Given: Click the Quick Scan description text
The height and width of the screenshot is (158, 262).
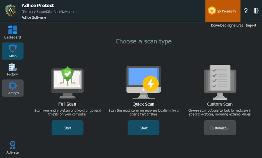Looking at the screenshot, I should click(x=144, y=112).
